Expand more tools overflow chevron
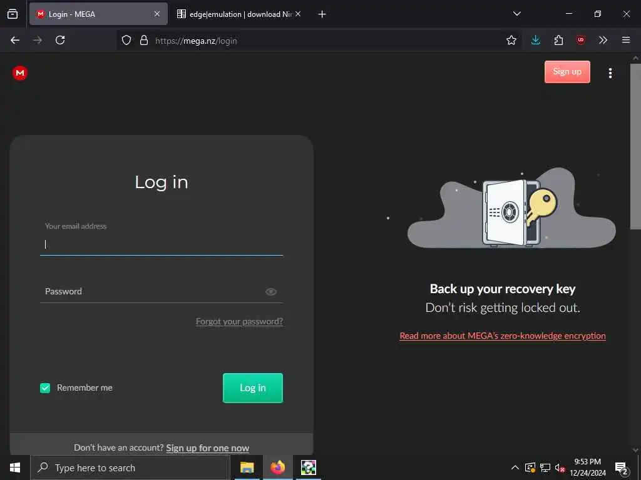This screenshot has width=641, height=480. (603, 40)
